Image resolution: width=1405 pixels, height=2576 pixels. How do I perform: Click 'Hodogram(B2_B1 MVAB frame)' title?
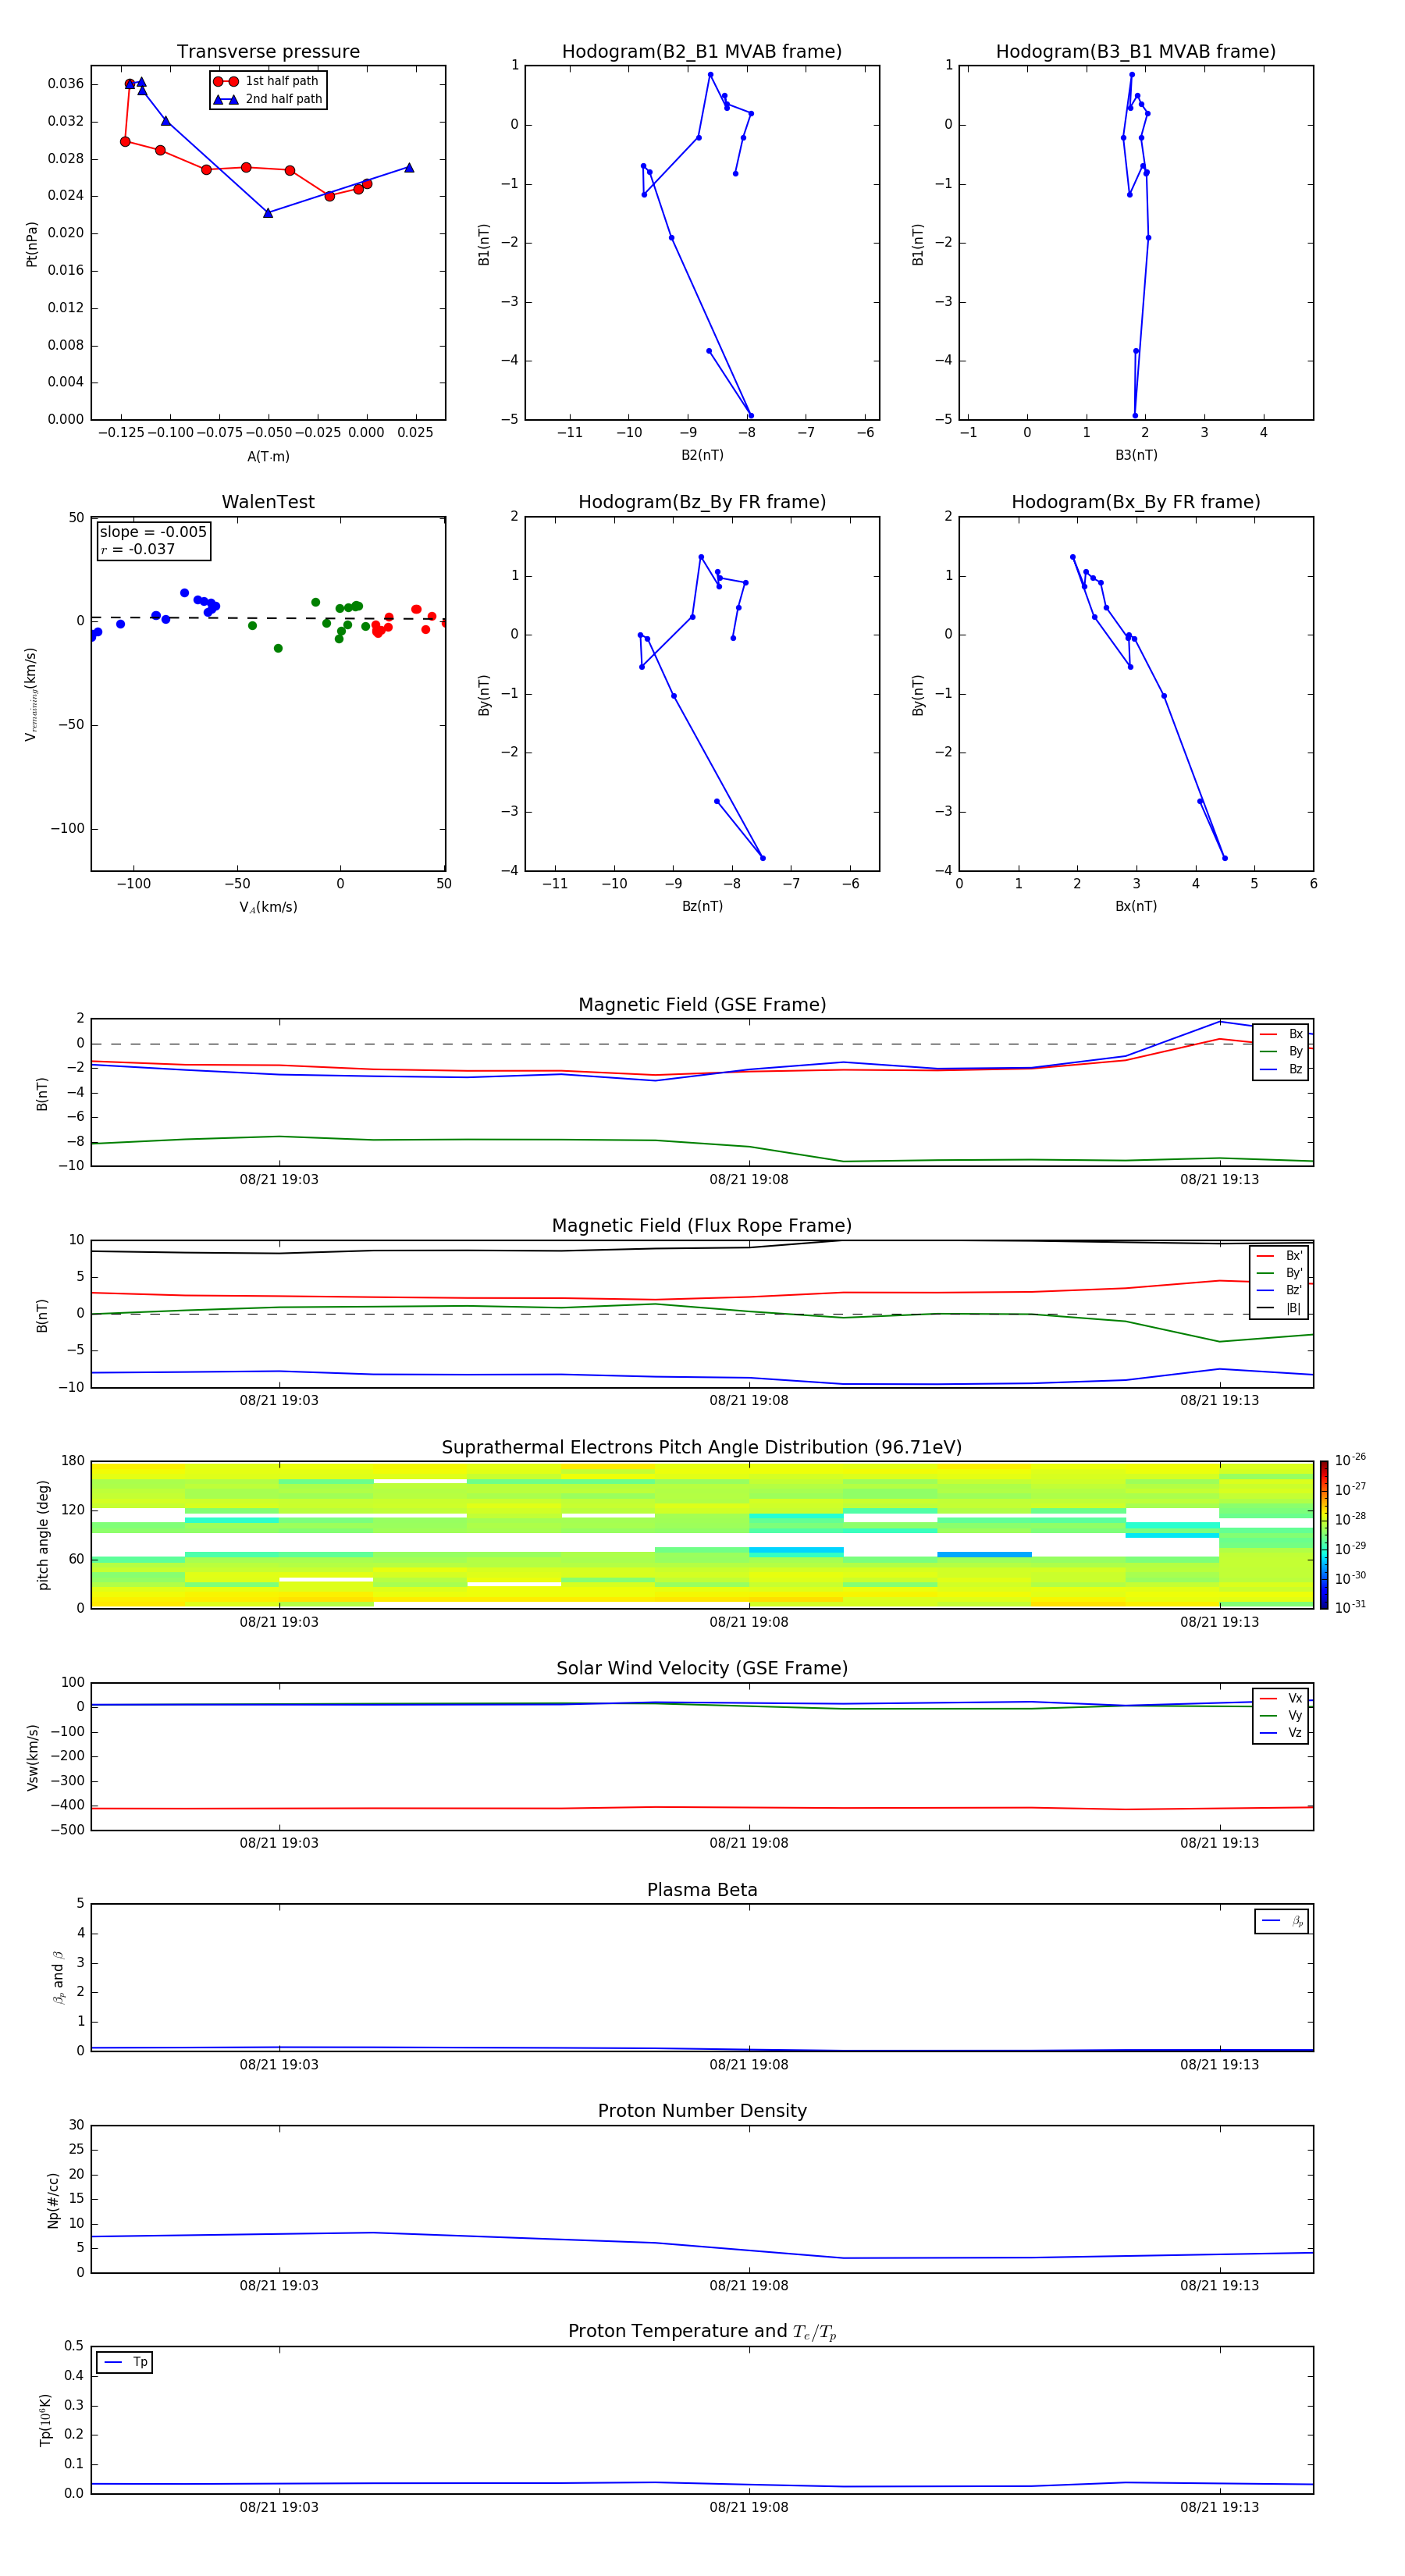pyautogui.click(x=702, y=52)
